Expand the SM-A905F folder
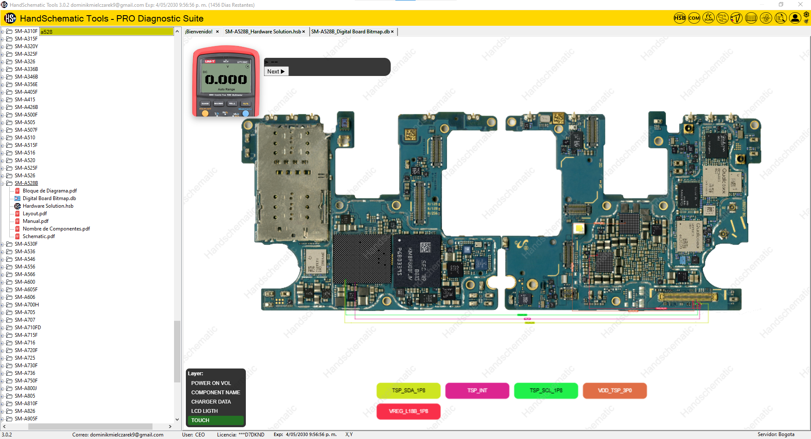The image size is (811, 439). (3, 419)
